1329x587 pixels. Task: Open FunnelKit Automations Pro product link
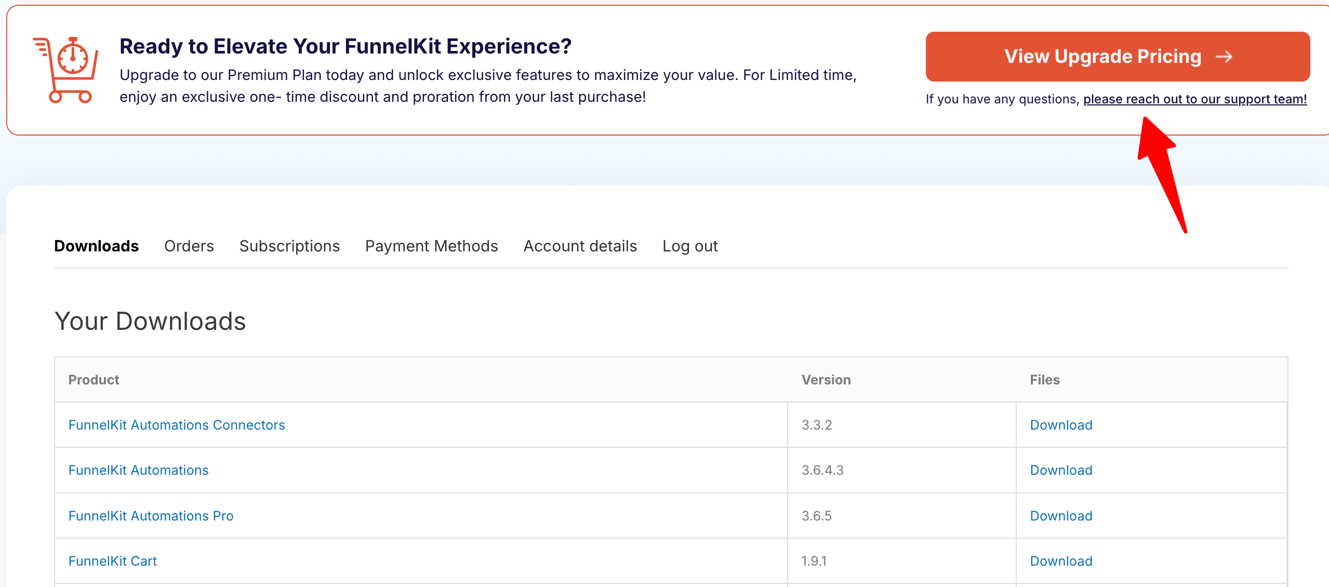pyautogui.click(x=151, y=516)
